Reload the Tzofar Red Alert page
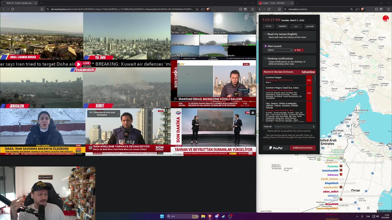The height and width of the screenshot is (220, 392). (269, 9)
